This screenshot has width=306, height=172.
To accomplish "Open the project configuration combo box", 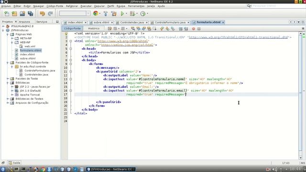I will tap(75, 13).
